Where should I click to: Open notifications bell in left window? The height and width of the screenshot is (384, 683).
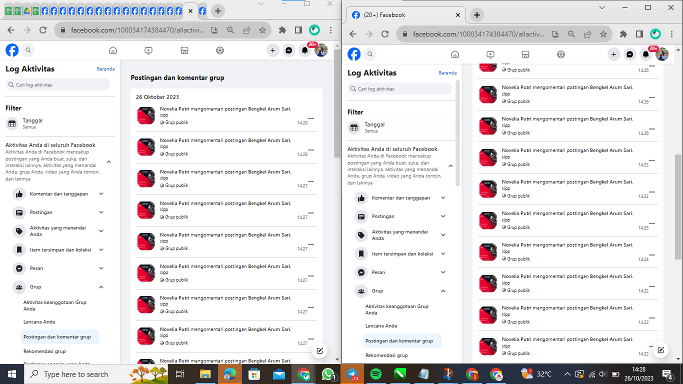[x=304, y=50]
